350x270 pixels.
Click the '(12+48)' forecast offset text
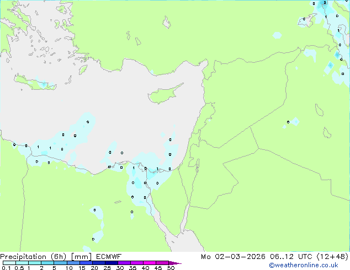click(x=332, y=257)
